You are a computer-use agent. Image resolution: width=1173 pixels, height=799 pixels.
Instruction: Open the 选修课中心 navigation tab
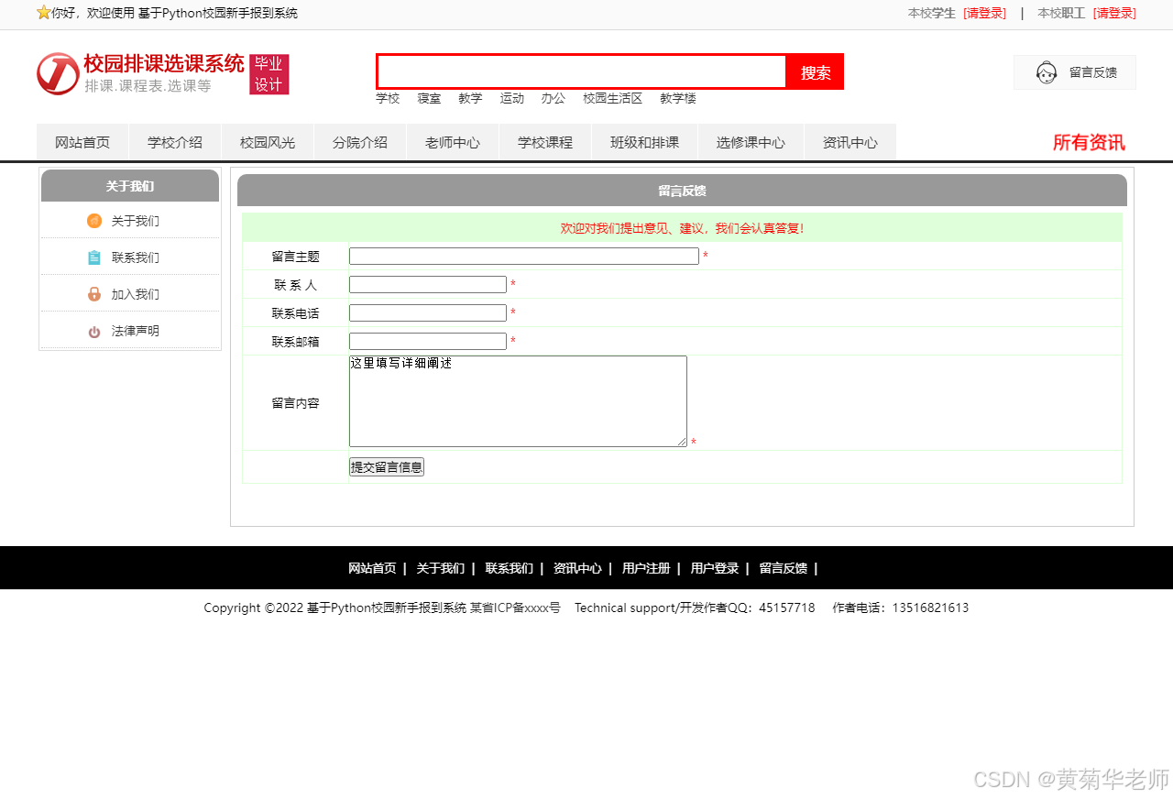click(751, 143)
